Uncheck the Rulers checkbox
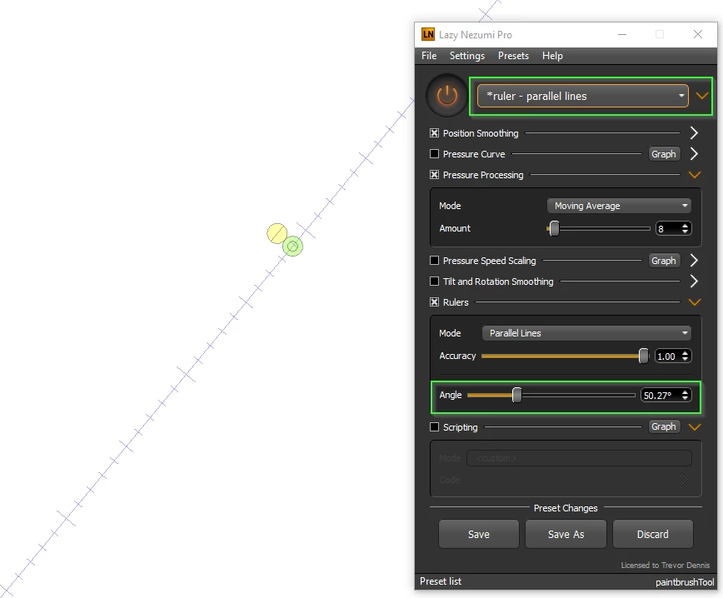The height and width of the screenshot is (598, 723). point(434,302)
